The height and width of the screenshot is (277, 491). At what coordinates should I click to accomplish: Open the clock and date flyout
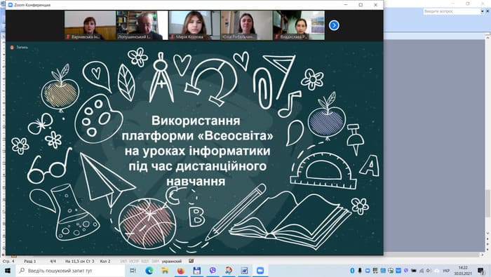pos(463,271)
